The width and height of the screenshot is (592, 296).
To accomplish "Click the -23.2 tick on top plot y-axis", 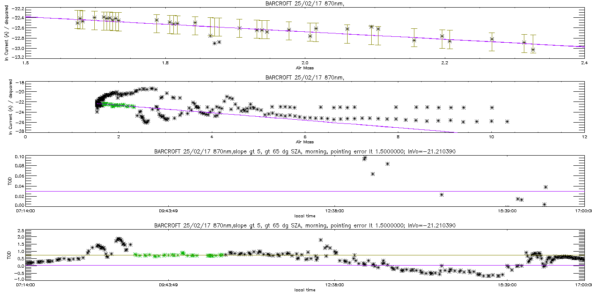I will coord(19,58).
